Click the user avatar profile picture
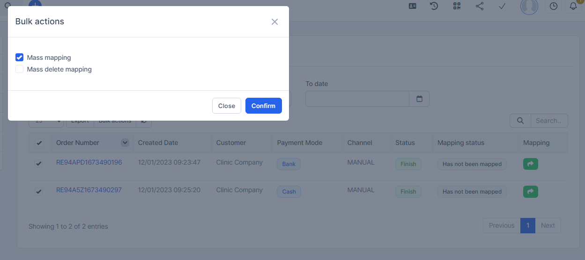The height and width of the screenshot is (260, 585). pyautogui.click(x=529, y=6)
